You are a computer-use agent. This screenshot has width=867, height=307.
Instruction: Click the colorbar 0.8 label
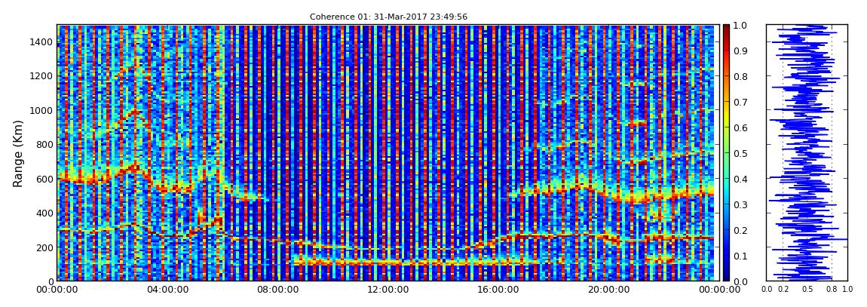[740, 76]
